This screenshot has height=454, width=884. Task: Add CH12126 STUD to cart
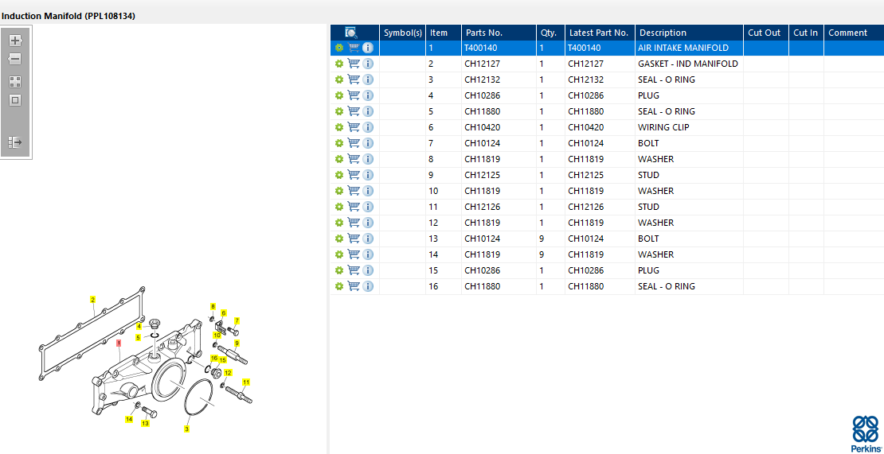pyautogui.click(x=354, y=207)
